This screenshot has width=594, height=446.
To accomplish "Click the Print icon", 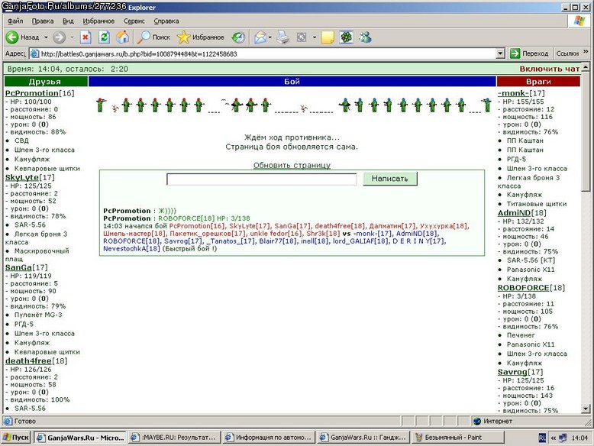I will tap(282, 37).
